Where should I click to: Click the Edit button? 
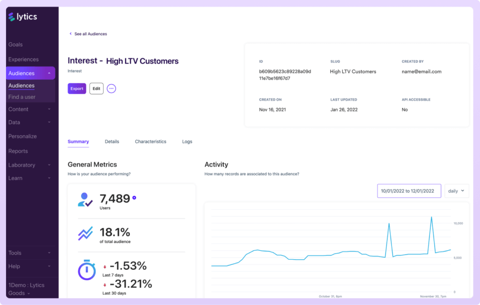[96, 88]
